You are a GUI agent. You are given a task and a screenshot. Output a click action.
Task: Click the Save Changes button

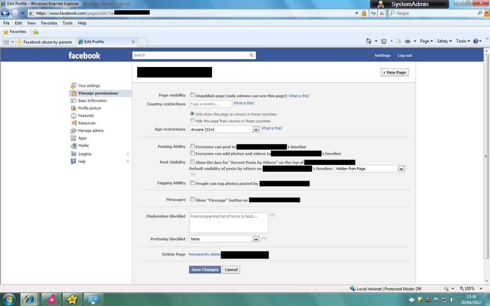click(x=205, y=270)
